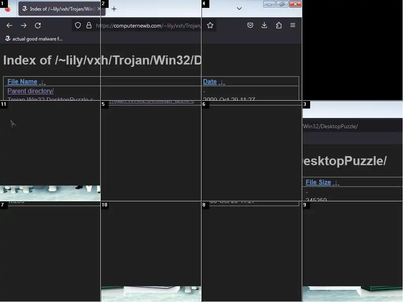Screen dimensions: 403x302
Task: Close the Firefox window
Action: (x=295, y=4)
